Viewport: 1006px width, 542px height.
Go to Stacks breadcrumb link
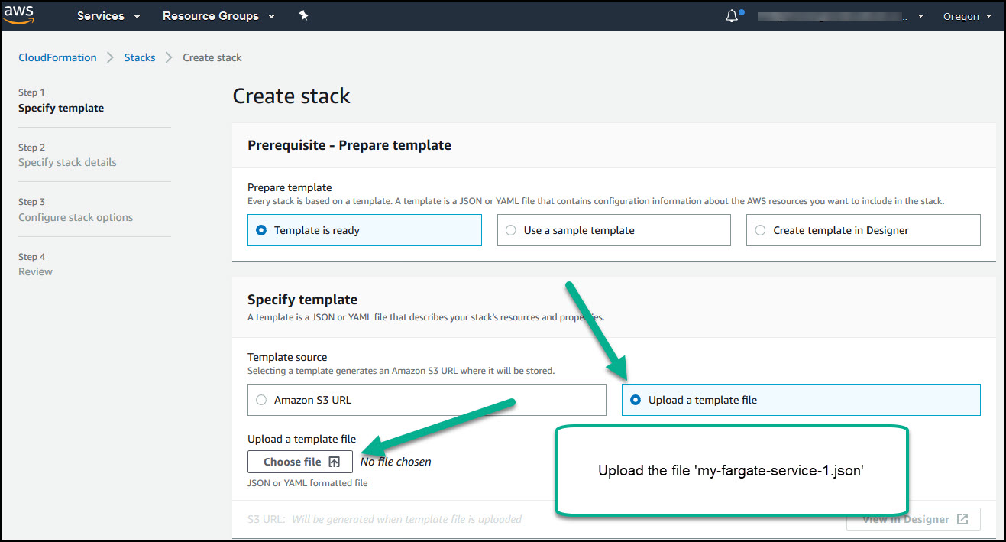click(x=140, y=57)
